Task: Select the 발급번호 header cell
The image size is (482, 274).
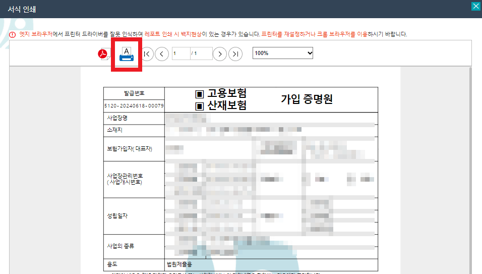Action: pos(134,93)
